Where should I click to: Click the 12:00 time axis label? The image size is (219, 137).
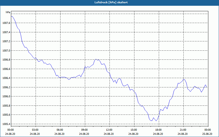point(109,130)
